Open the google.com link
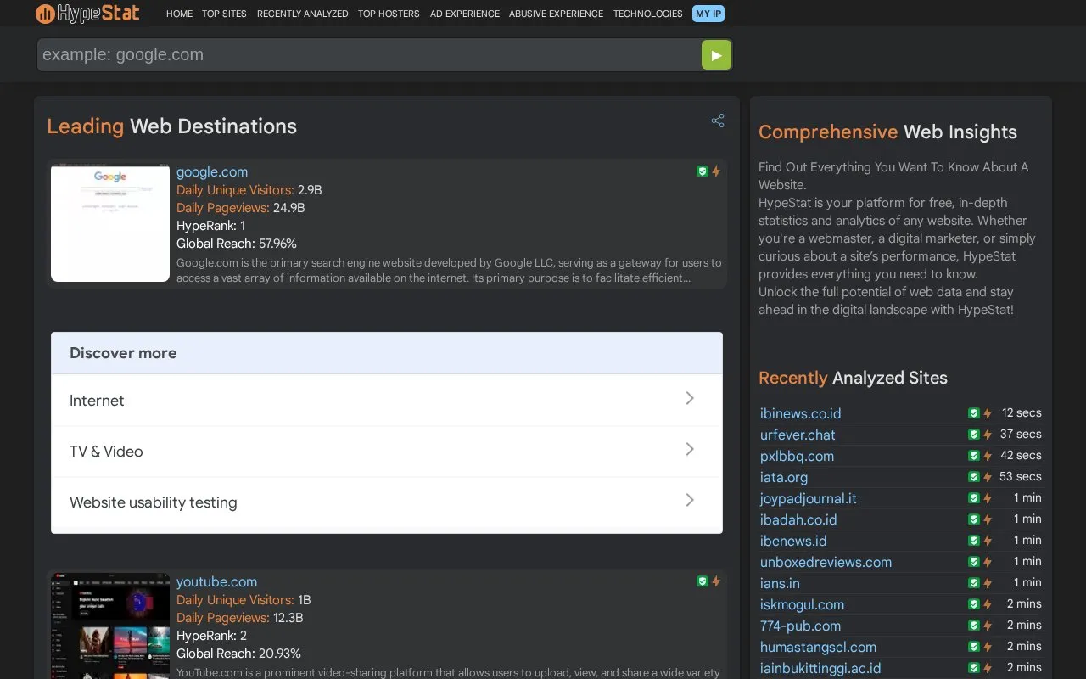 point(212,172)
